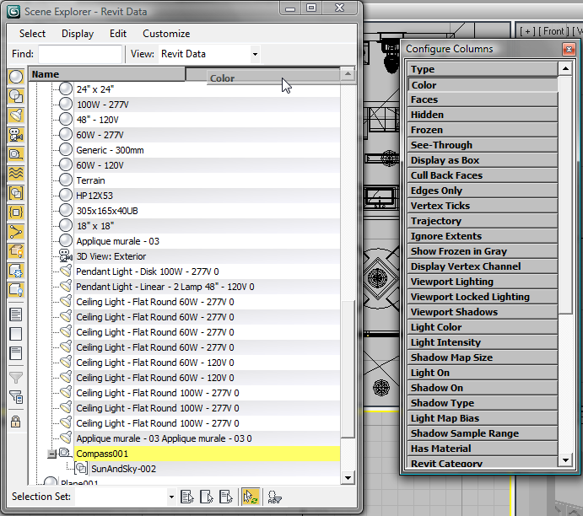Toggle Display Bones filter icon

click(x=16, y=232)
